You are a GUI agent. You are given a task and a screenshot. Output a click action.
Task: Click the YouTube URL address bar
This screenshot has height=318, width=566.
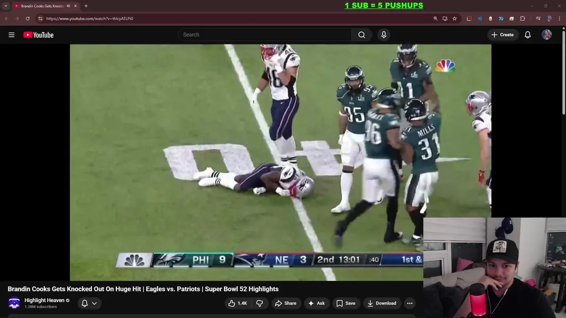(x=237, y=19)
